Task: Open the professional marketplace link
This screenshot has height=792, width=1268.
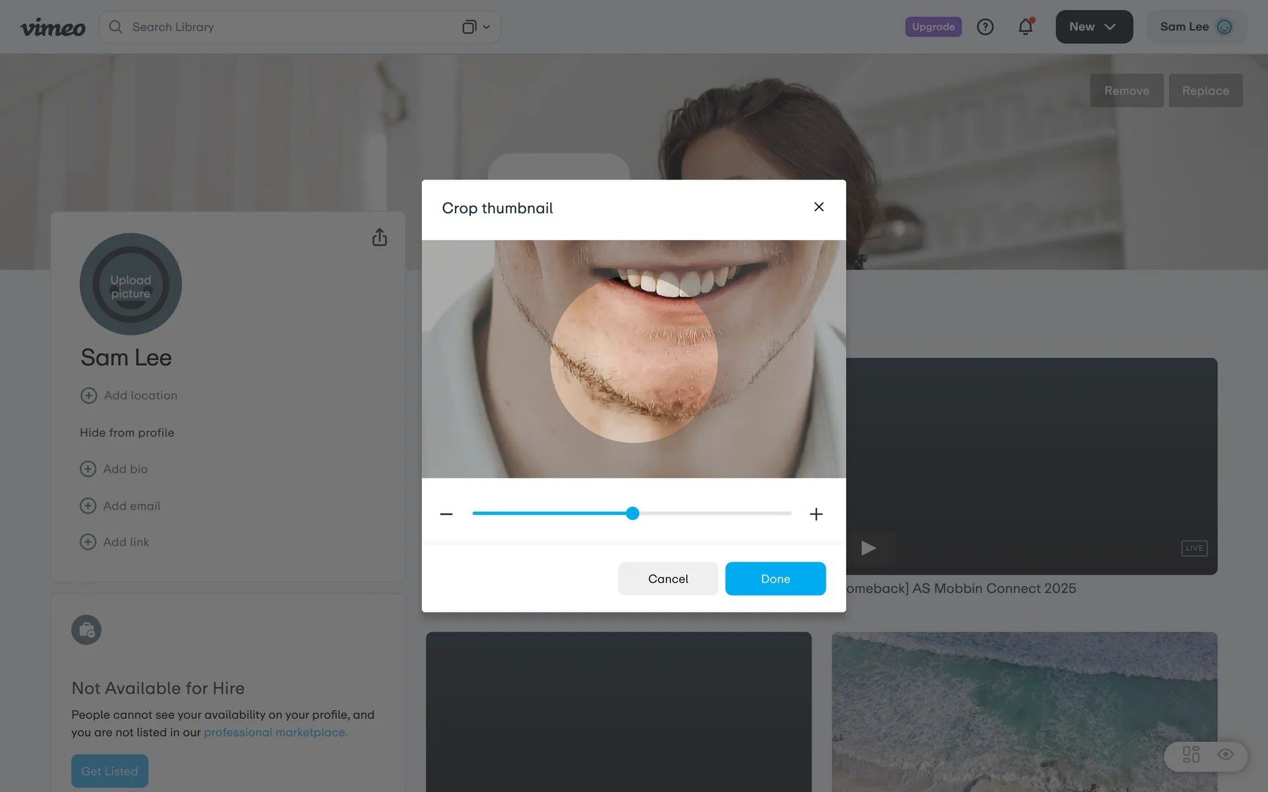Action: (275, 733)
